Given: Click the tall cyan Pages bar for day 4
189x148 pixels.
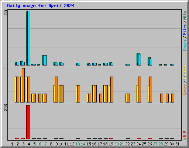Looking at the screenshot, I should pos(29,38).
